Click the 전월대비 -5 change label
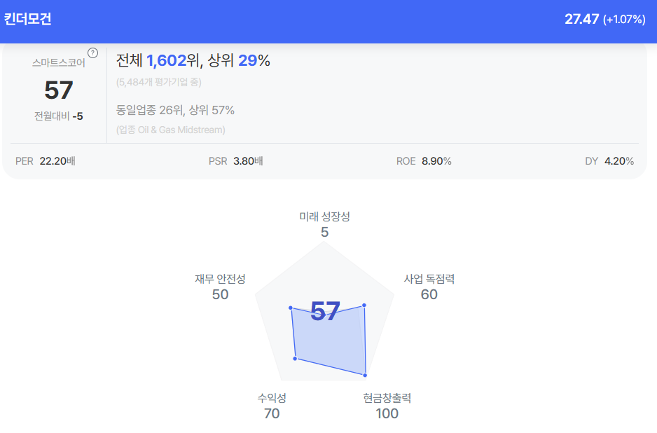 pos(59,116)
